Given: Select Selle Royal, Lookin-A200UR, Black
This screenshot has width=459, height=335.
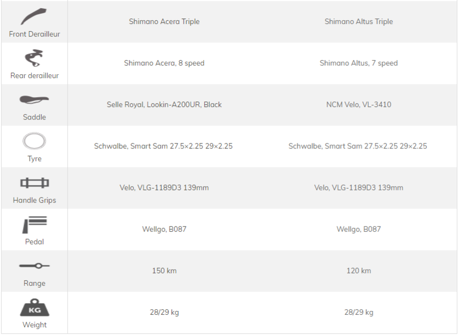Looking at the screenshot, I should tap(164, 105).
